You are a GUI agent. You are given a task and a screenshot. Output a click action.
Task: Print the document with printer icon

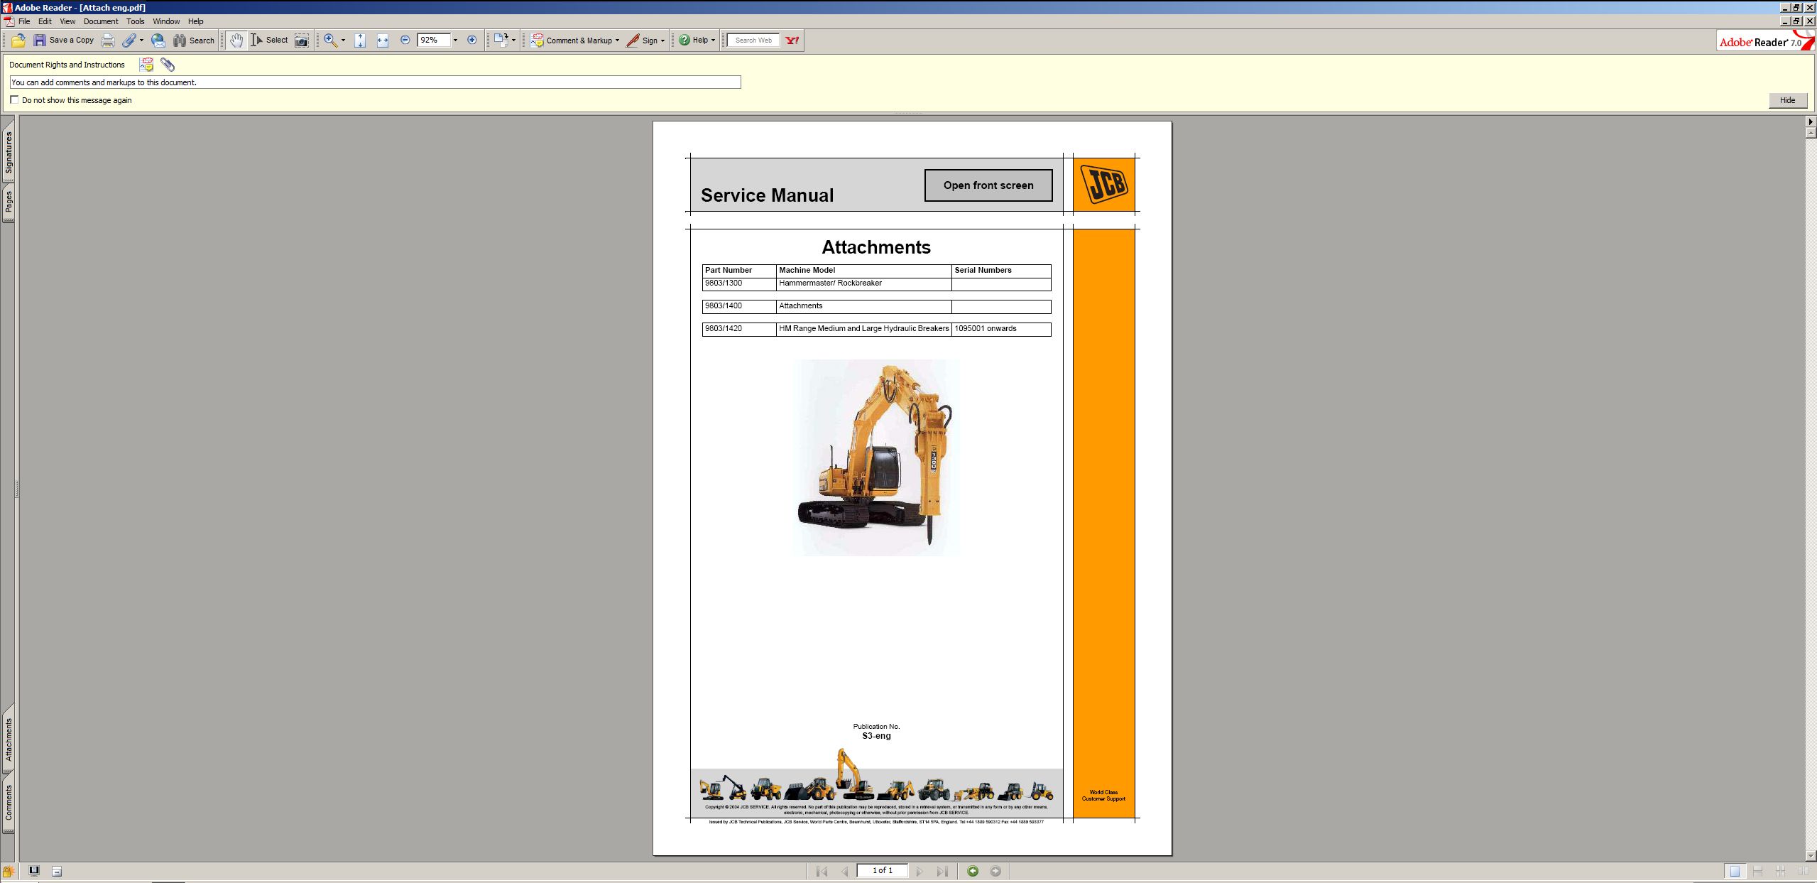pyautogui.click(x=107, y=40)
